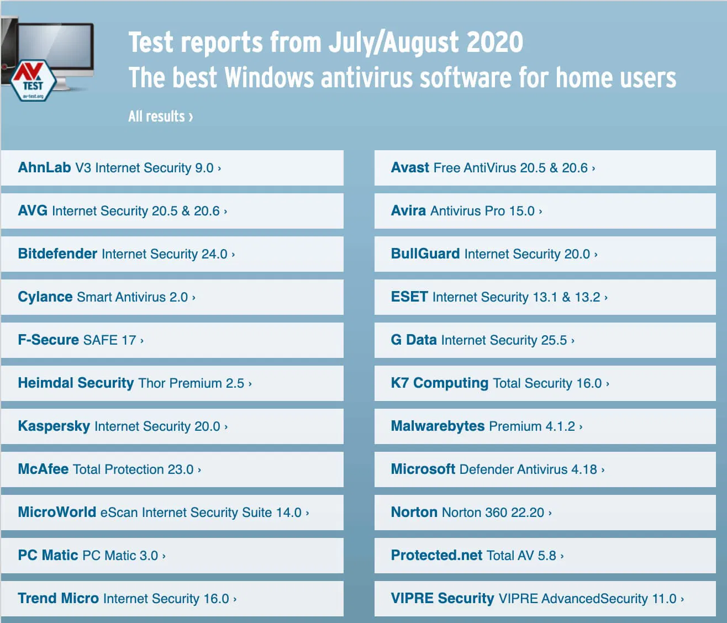Open the G Data Internet Security 25.5 report
Image resolution: width=727 pixels, height=623 pixels.
pos(483,340)
